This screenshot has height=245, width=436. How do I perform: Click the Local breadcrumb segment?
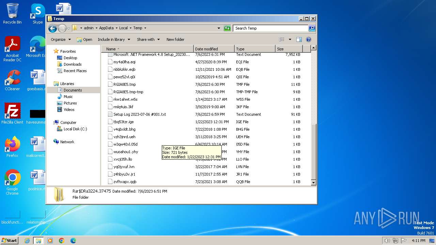click(123, 28)
